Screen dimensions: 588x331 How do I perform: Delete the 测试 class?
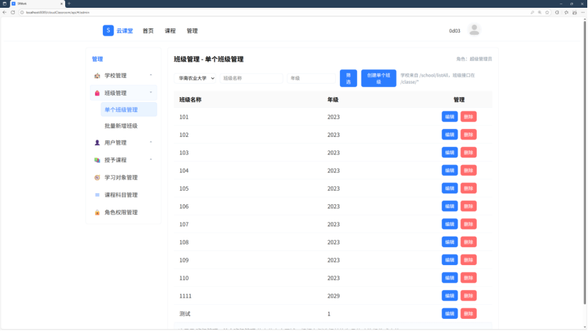tap(468, 314)
